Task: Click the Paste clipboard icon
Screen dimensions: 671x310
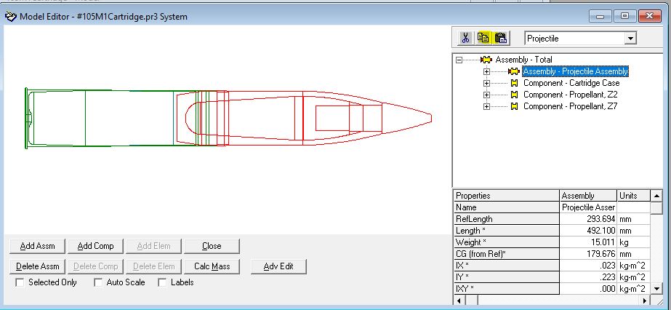Action: click(x=501, y=39)
